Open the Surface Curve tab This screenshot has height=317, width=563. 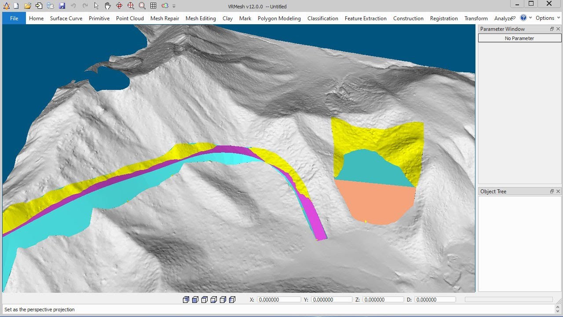pyautogui.click(x=66, y=18)
